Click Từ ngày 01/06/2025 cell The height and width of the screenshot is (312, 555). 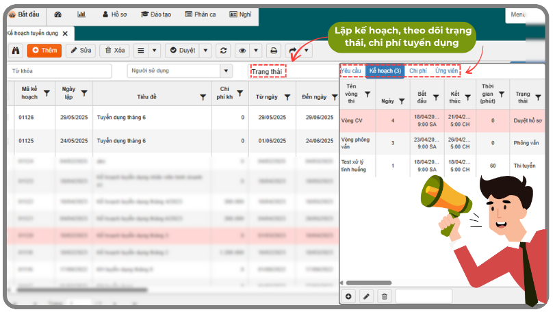[x=272, y=141]
